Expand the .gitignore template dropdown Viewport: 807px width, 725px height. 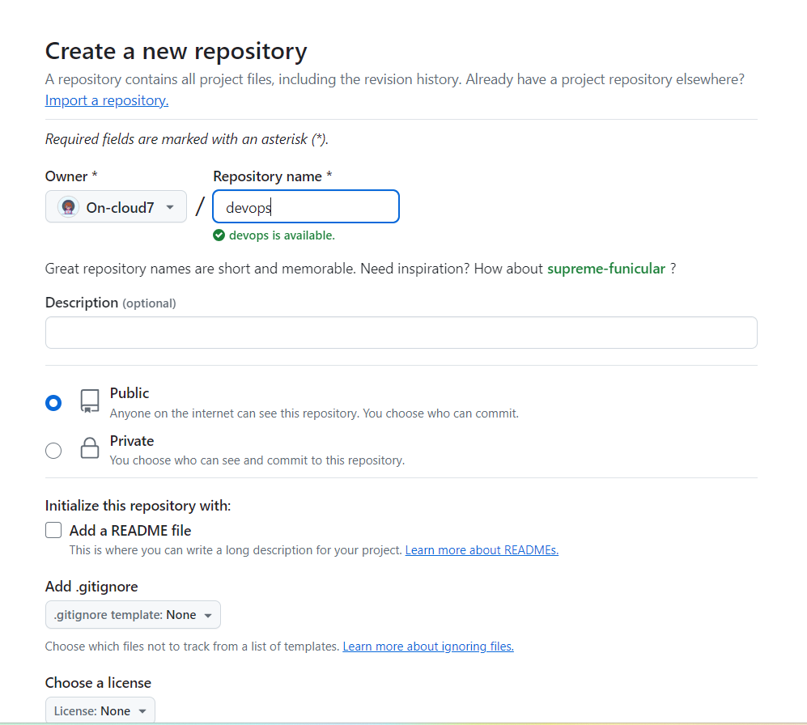[133, 615]
